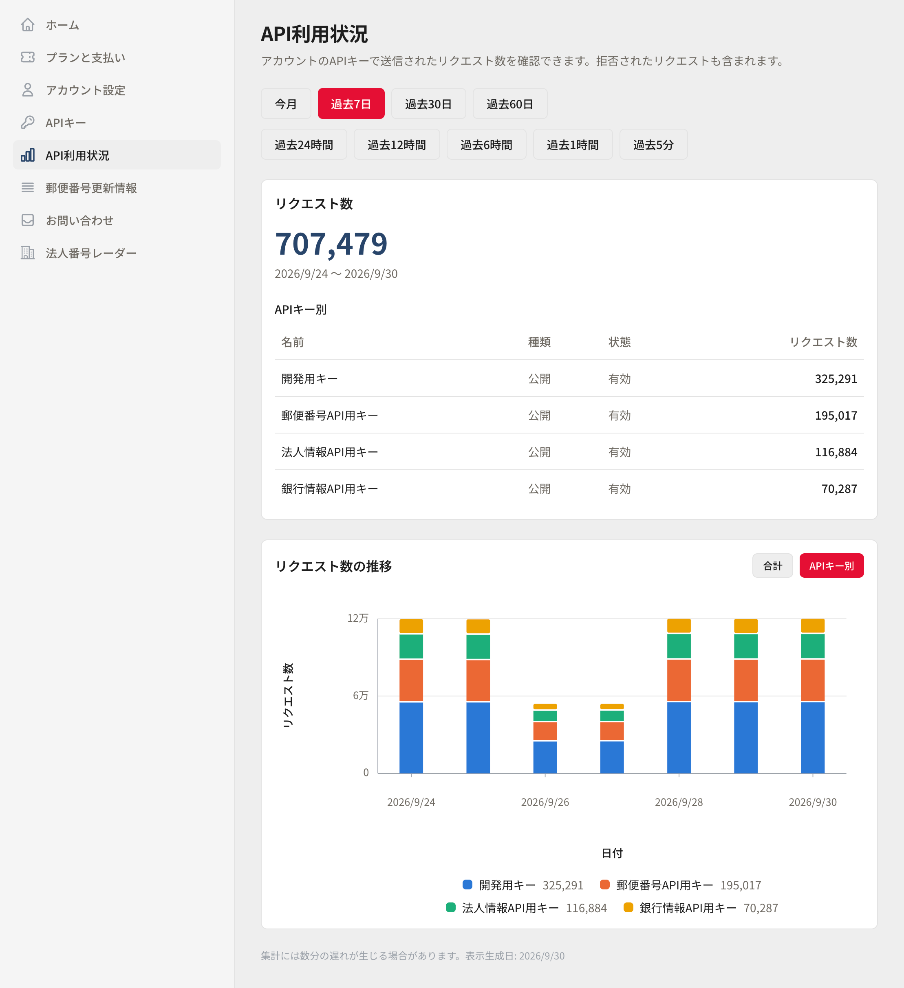Click the building icon beside 法人番号レーダー

[27, 253]
